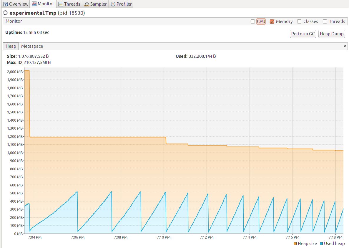
Task: Click the Monitor chart icon
Action: coord(34,4)
